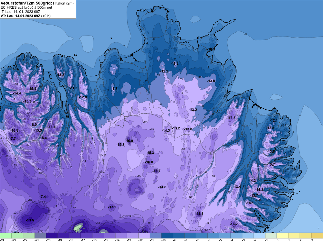
Task: Click the -16.9 temperature value
Action: tap(129, 141)
